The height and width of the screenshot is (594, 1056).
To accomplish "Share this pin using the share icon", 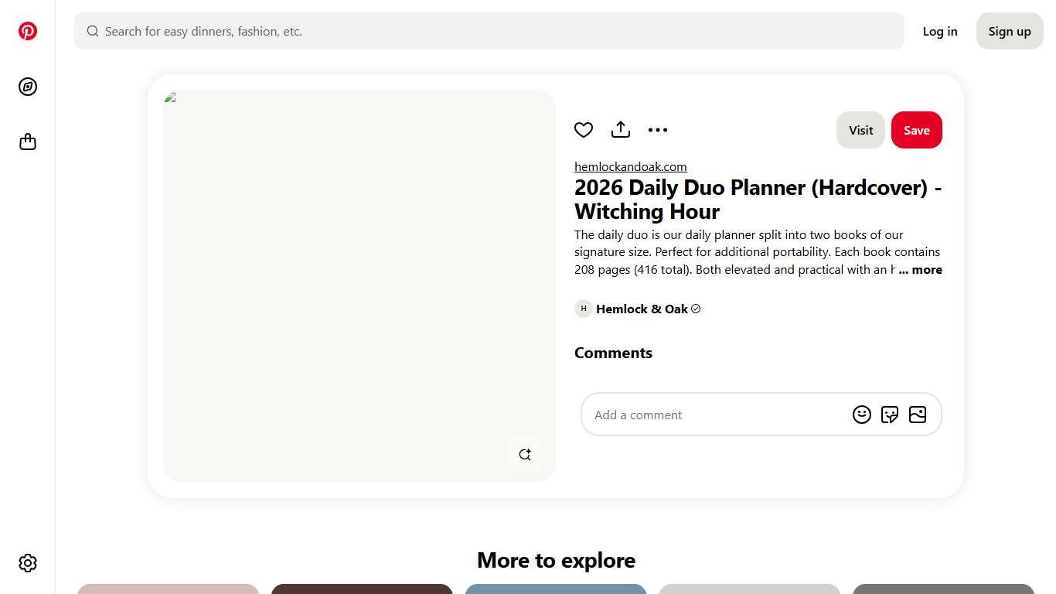I will (x=620, y=129).
